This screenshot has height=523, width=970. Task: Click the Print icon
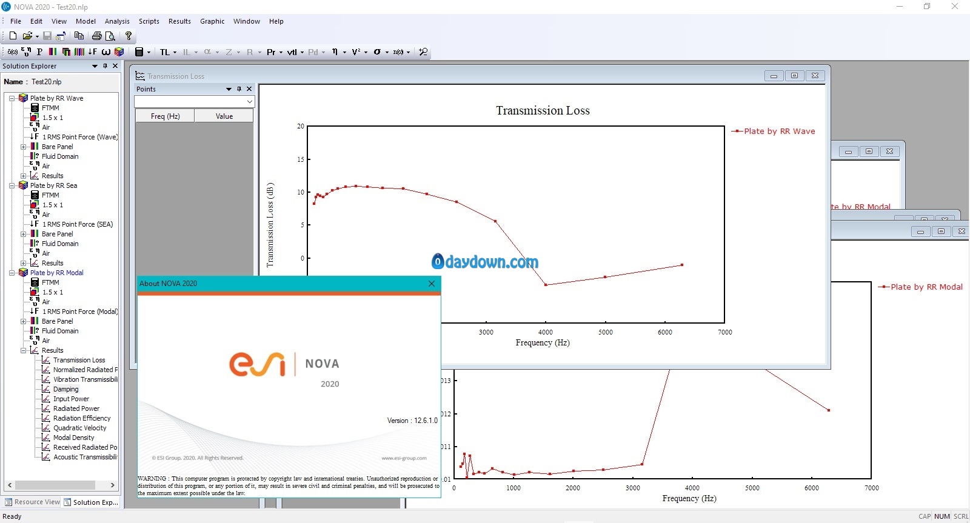tap(96, 36)
